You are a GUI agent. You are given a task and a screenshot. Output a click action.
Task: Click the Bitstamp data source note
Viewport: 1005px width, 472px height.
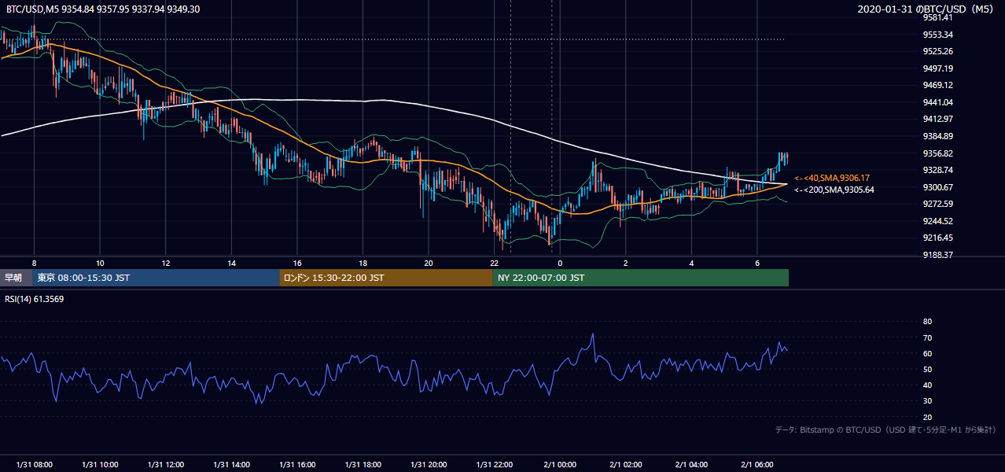(x=885, y=430)
